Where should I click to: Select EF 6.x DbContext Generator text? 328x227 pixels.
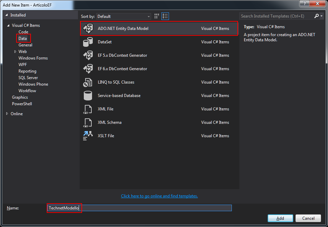pyautogui.click(x=122, y=69)
